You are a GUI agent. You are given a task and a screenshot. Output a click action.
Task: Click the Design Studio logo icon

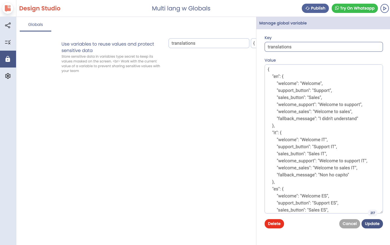[8, 8]
